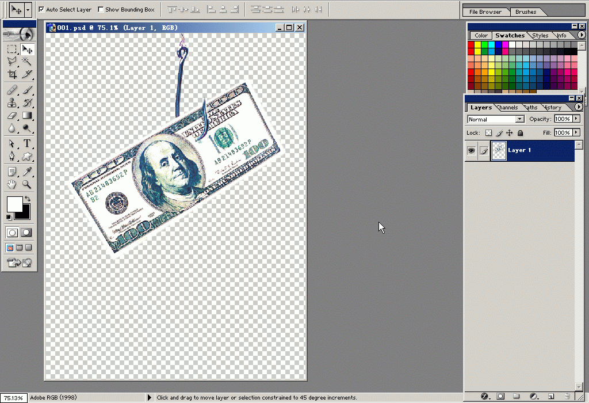Image resolution: width=589 pixels, height=403 pixels.
Task: Click the background color swatch
Action: (25, 215)
